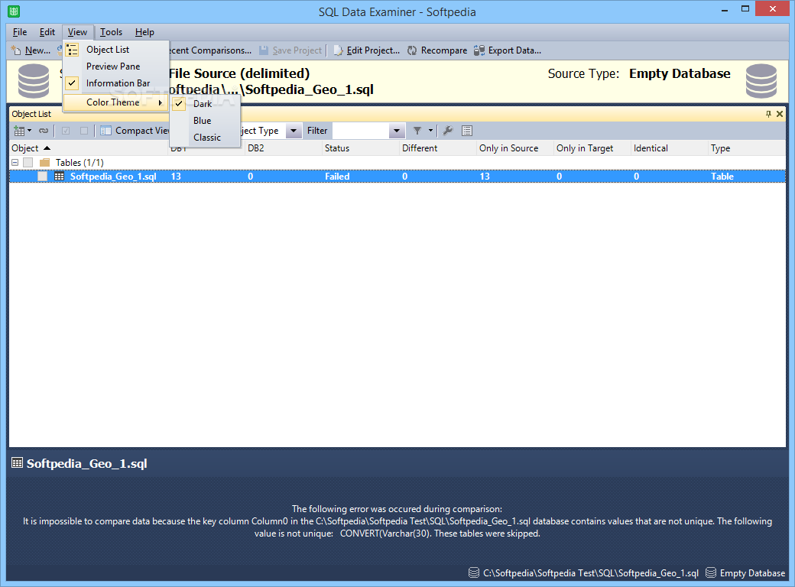Click the Compact View icon
795x587 pixels.
click(105, 131)
